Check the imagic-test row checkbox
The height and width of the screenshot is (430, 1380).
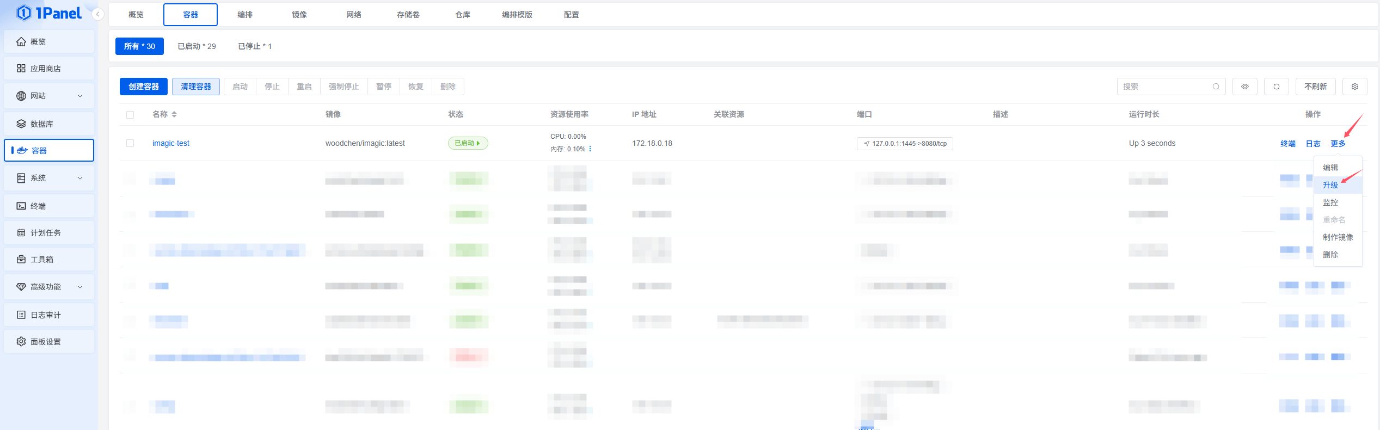[130, 143]
